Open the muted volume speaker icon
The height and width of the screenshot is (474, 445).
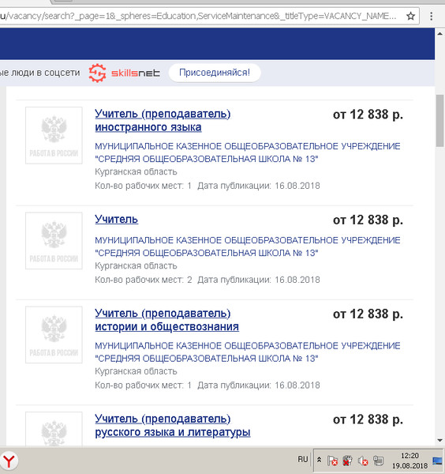click(363, 461)
